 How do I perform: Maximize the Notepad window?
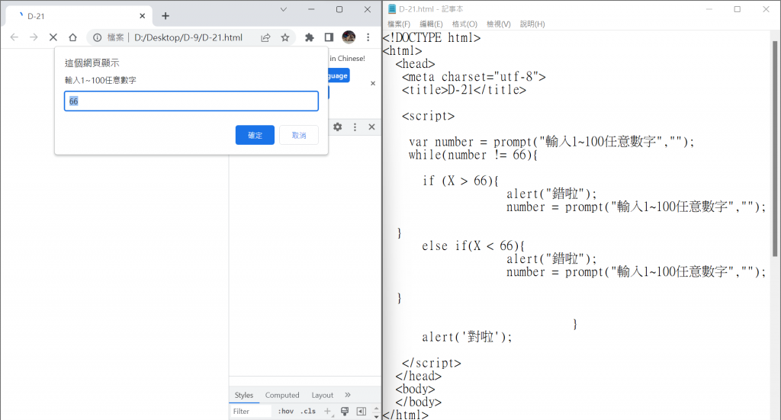click(x=738, y=9)
